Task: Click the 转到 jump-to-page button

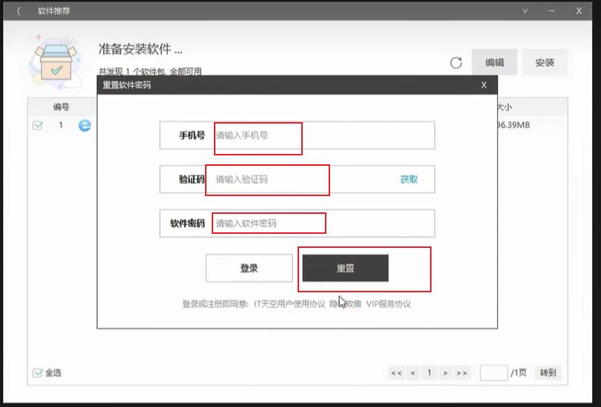Action: click(x=548, y=373)
